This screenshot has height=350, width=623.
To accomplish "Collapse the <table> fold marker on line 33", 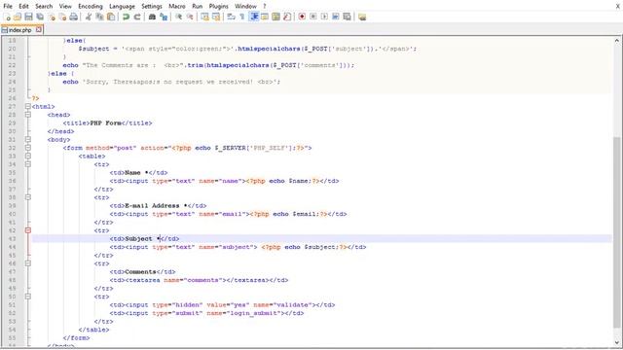I will point(28,156).
